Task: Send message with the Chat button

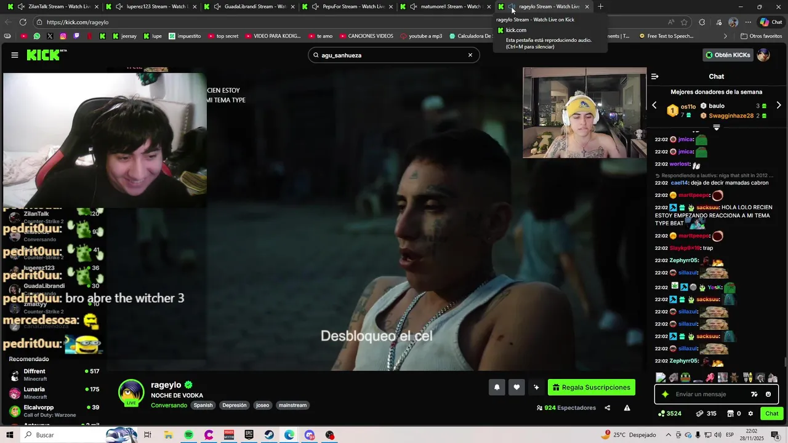Action: point(772,413)
